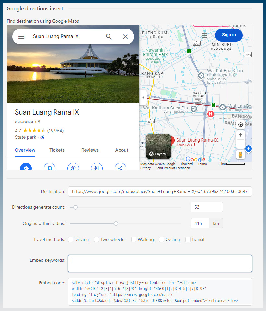
Task: Open the Google apps grid icon
Action: 204,35
